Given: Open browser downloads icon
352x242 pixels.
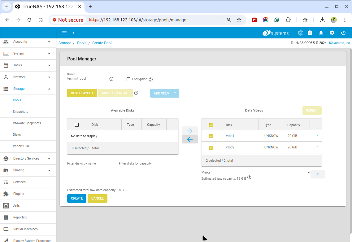Looking at the screenshot, I should [322, 20].
